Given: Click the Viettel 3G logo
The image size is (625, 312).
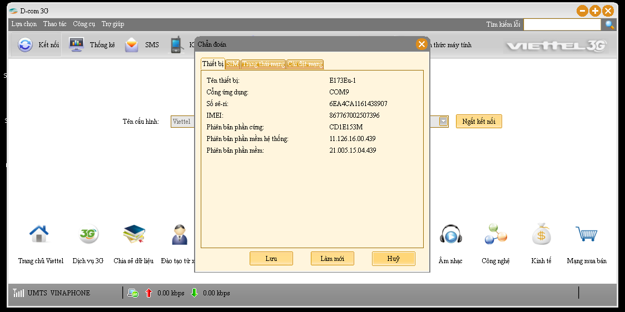Looking at the screenshot, I should click(557, 46).
